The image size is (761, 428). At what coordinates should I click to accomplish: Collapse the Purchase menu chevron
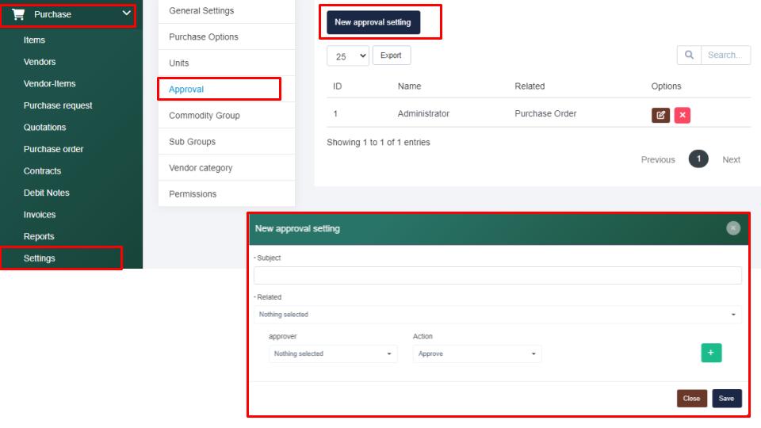click(126, 13)
